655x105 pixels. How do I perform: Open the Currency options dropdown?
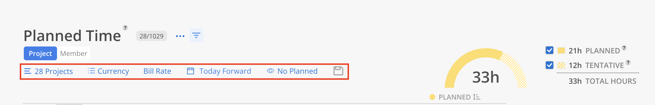coord(108,71)
